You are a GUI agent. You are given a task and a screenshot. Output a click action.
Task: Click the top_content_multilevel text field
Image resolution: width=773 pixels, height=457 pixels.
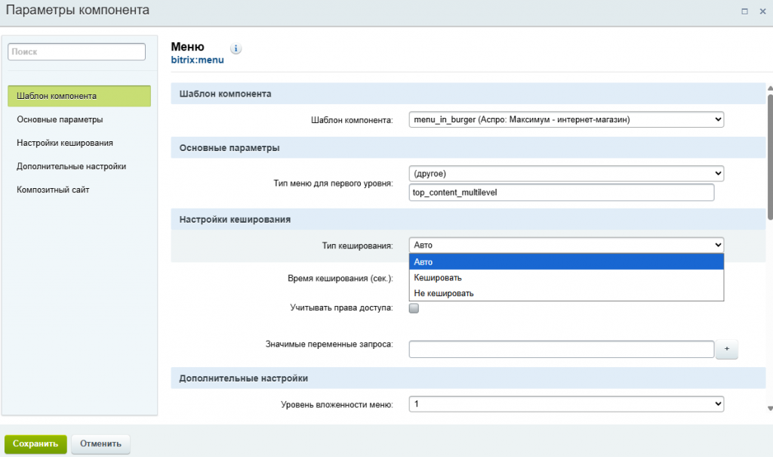coord(560,193)
